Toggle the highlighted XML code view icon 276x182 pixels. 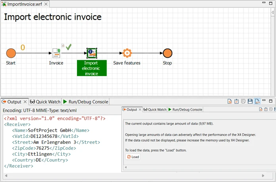click(x=257, y=102)
